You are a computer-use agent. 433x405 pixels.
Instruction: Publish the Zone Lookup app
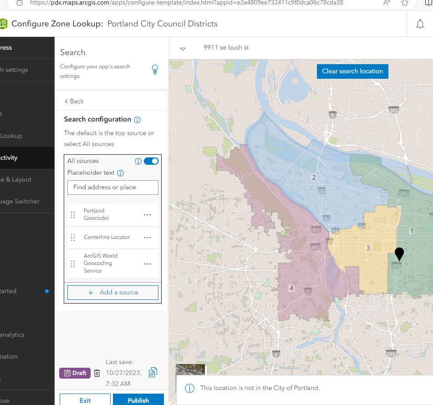click(x=138, y=400)
